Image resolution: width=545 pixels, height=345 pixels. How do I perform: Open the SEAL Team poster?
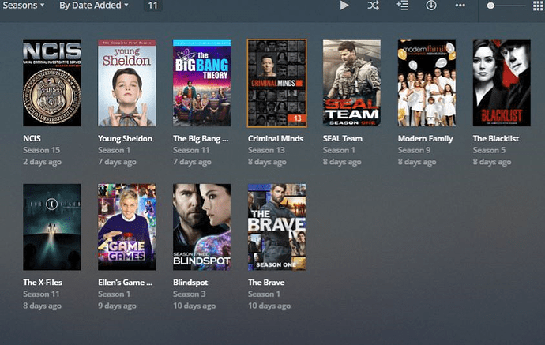tap(351, 83)
